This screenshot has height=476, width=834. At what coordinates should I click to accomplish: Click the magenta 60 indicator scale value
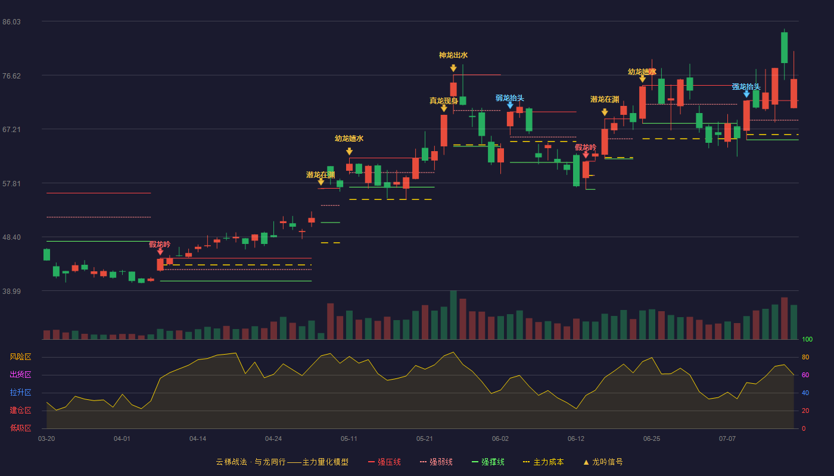coord(805,375)
